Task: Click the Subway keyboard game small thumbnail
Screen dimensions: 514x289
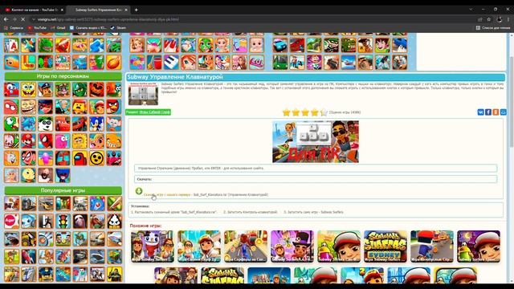Action: 143,94
